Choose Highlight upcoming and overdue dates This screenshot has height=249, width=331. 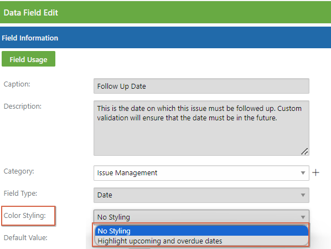click(201, 241)
